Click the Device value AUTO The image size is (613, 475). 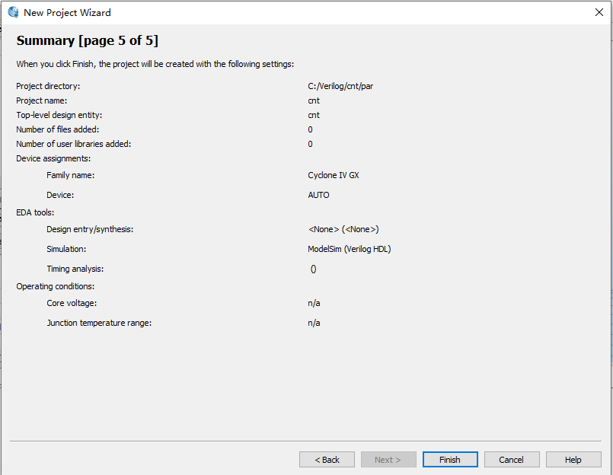pos(318,195)
